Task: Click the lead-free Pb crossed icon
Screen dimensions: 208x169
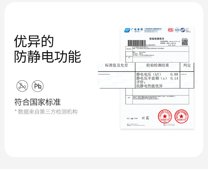Action: [x=38, y=86]
